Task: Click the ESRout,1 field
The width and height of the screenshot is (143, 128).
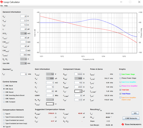Action: pos(23,42)
